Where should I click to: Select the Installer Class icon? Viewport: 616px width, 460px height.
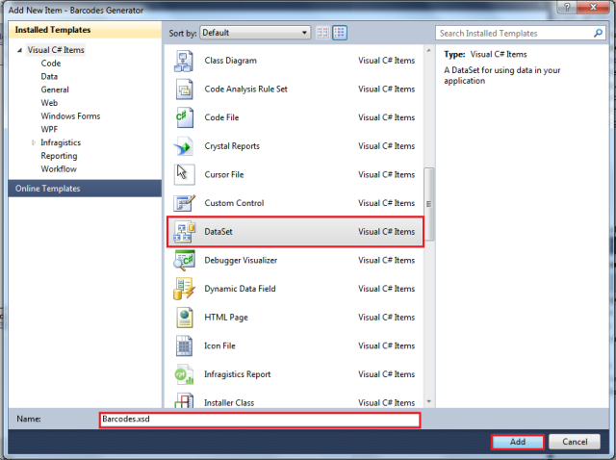click(x=184, y=400)
